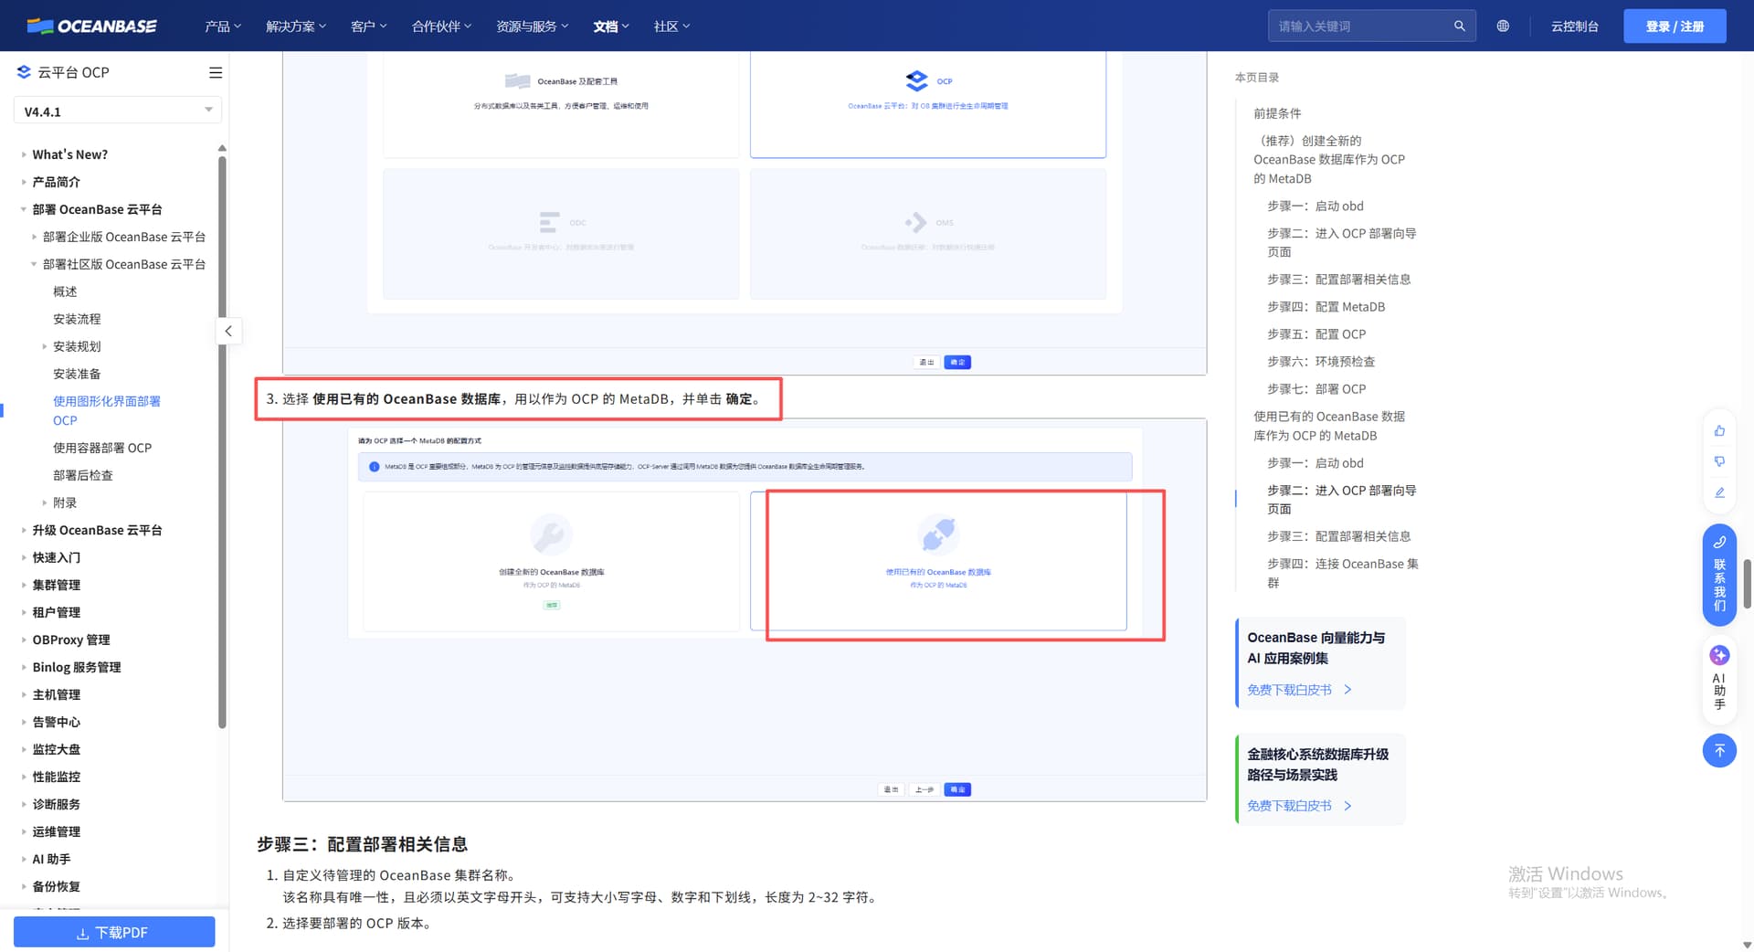This screenshot has width=1754, height=952.
Task: Open the 解决方案 navigation menu
Action: pos(295,26)
